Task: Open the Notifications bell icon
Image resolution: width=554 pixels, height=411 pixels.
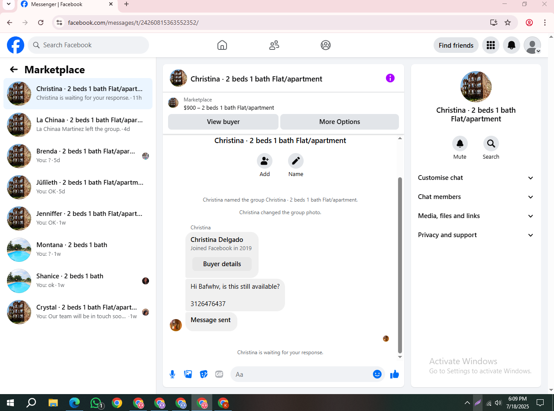Action: click(x=512, y=45)
